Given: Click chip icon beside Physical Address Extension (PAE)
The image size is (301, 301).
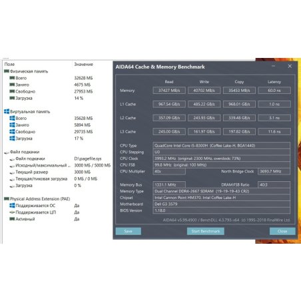Looking at the screenshot, I should 7,198.
